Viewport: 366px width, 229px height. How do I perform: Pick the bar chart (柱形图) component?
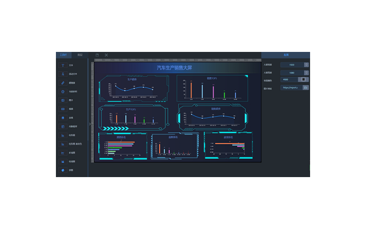63,135
